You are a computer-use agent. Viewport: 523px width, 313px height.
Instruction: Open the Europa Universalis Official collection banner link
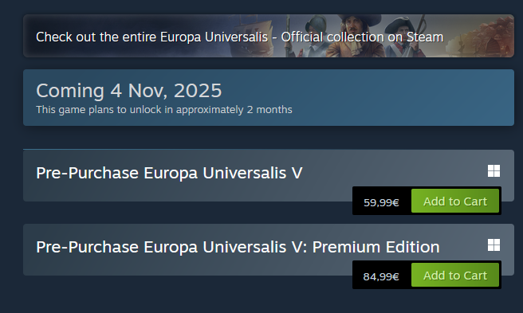click(x=269, y=36)
